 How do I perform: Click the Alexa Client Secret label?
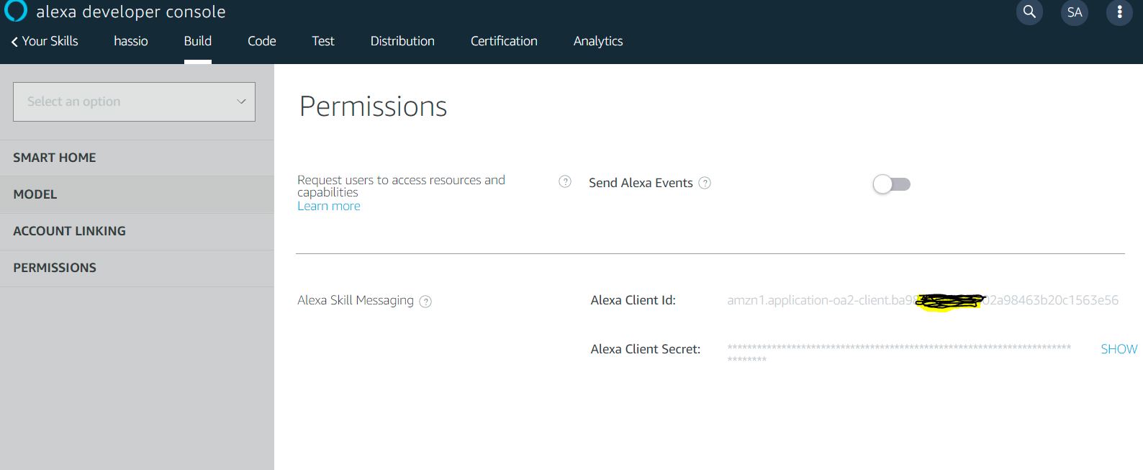click(x=646, y=349)
